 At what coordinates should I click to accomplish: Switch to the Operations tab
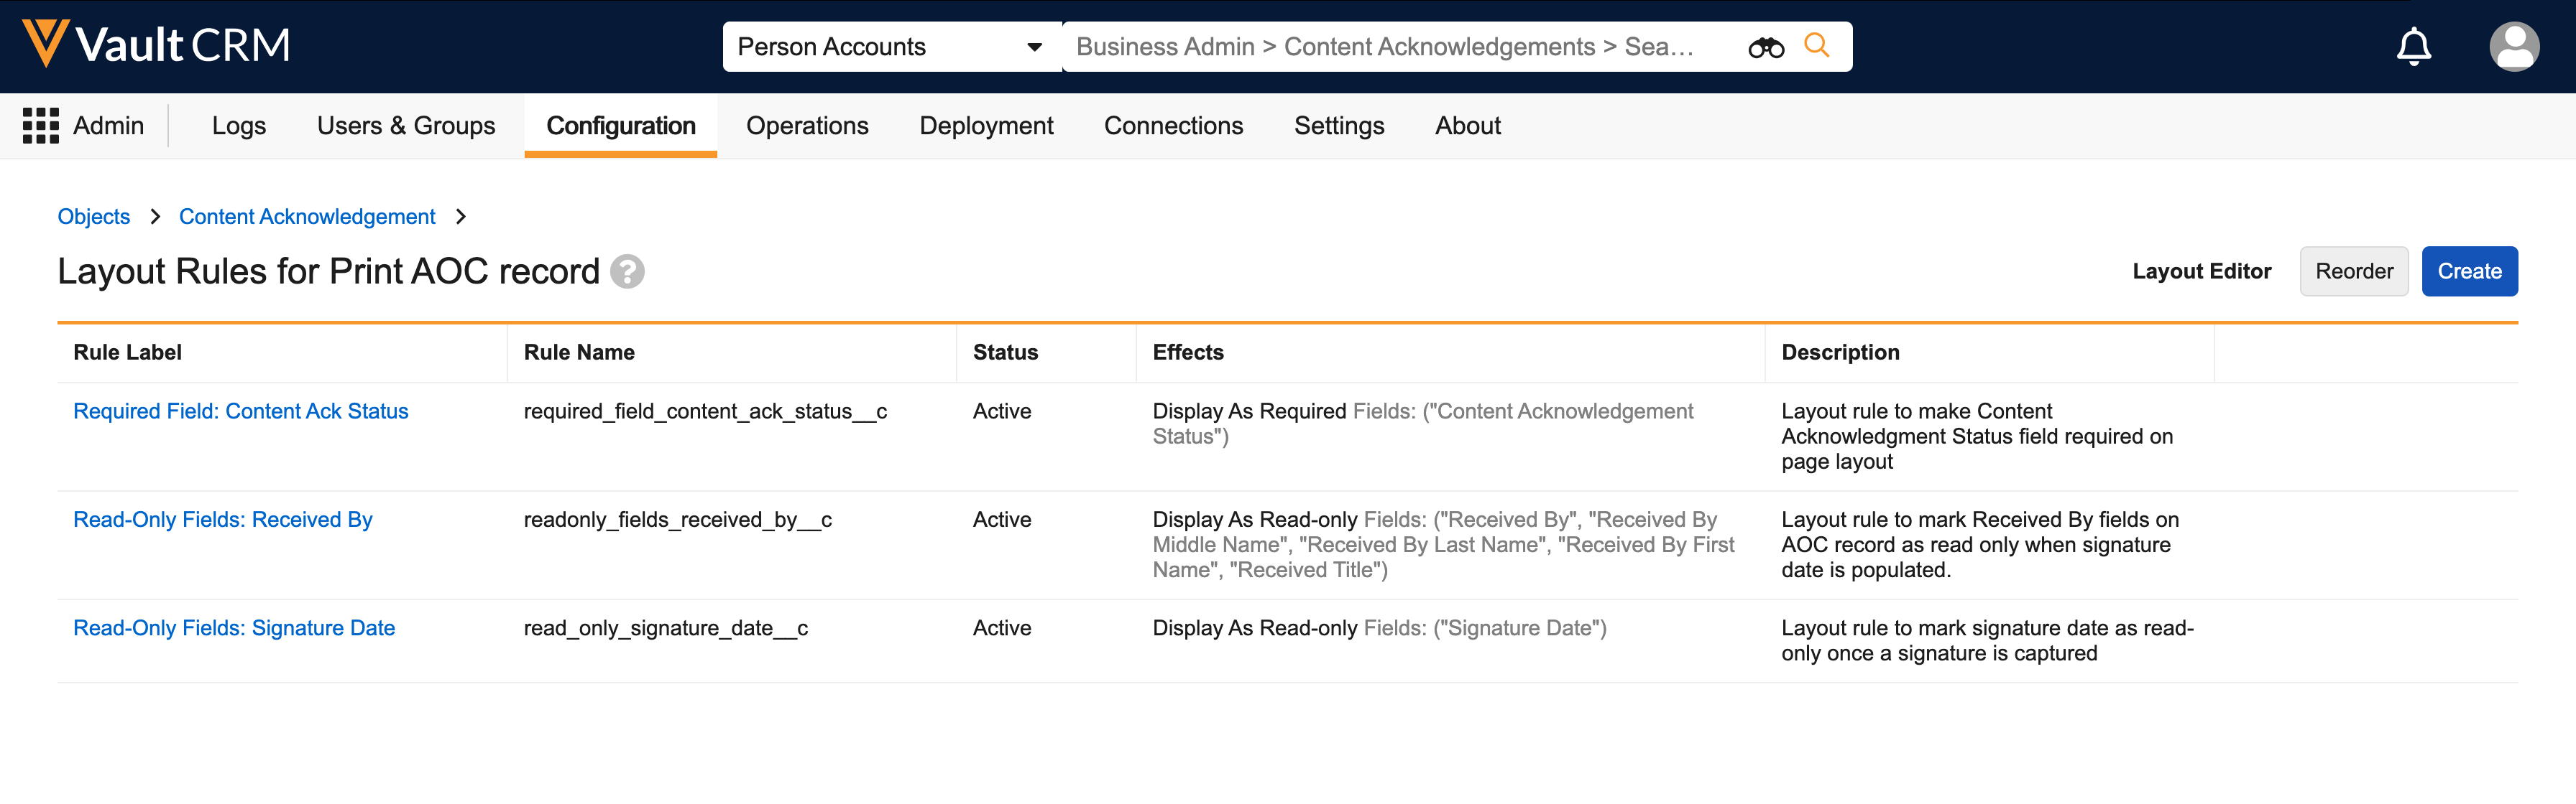click(x=807, y=126)
